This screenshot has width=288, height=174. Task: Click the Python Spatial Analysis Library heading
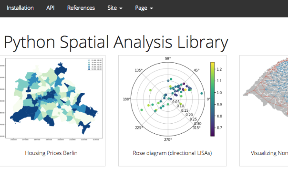(x=116, y=42)
